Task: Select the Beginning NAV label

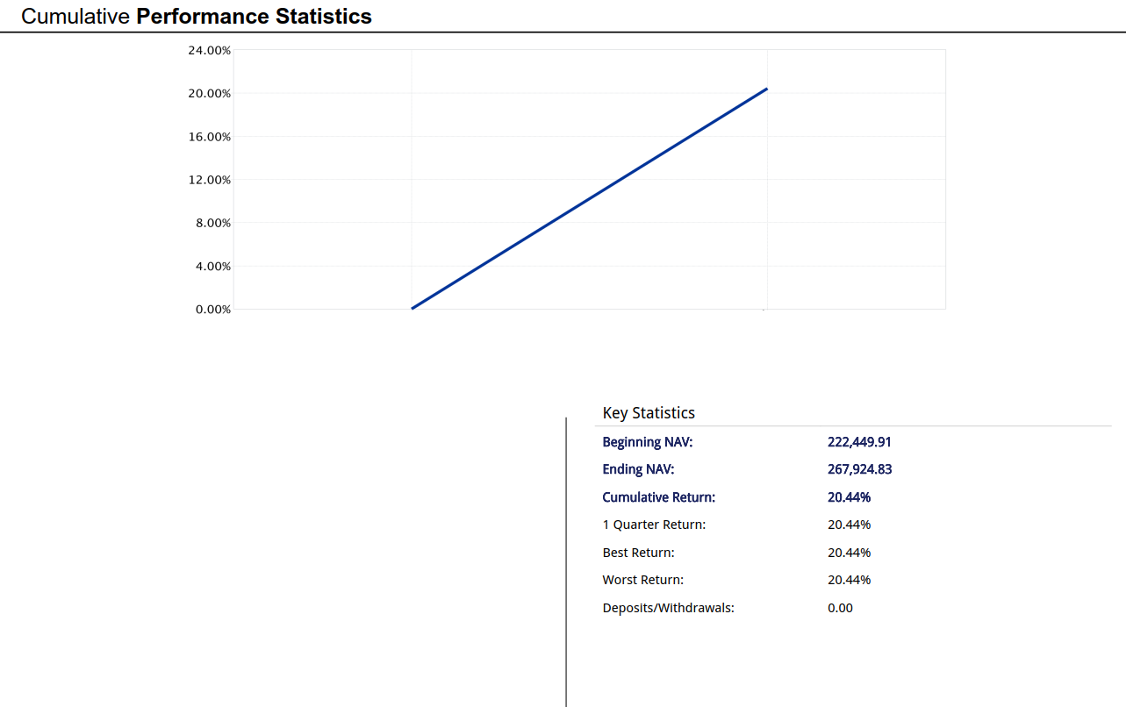Action: (647, 442)
